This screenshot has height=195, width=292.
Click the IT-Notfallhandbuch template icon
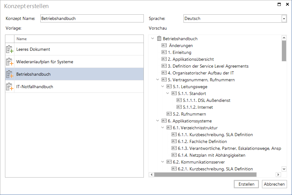(10, 87)
